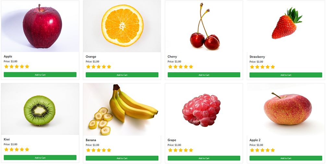The height and width of the screenshot is (165, 326).
Task: Open the red apple product image
Action: (x=40, y=26)
